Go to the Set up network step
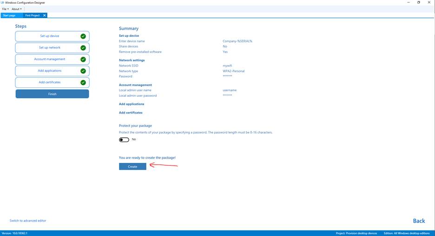435x236 pixels. pyautogui.click(x=52, y=48)
